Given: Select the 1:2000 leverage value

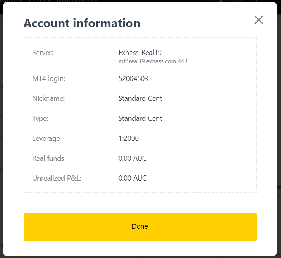Looking at the screenshot, I should [x=129, y=138].
